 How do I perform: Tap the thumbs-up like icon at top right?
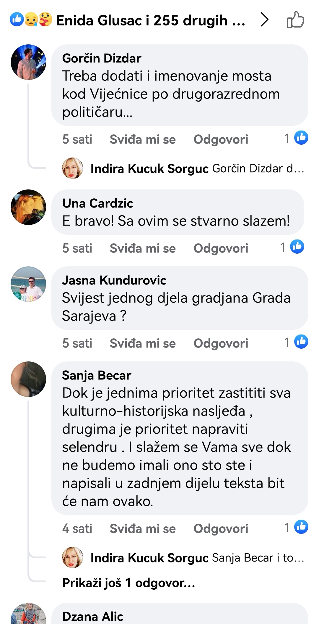(x=295, y=20)
